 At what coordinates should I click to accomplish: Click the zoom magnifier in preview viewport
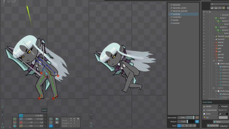coord(91,123)
